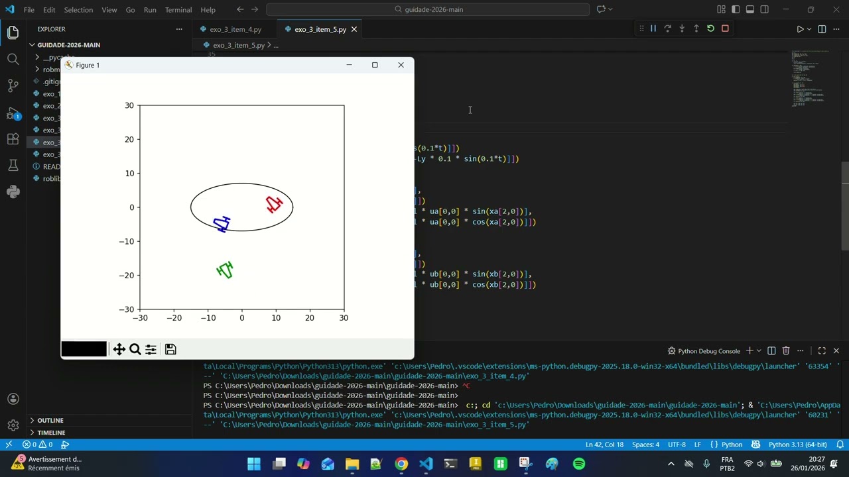Open editor More Actions ellipsis
The image size is (849, 477).
tap(836, 29)
